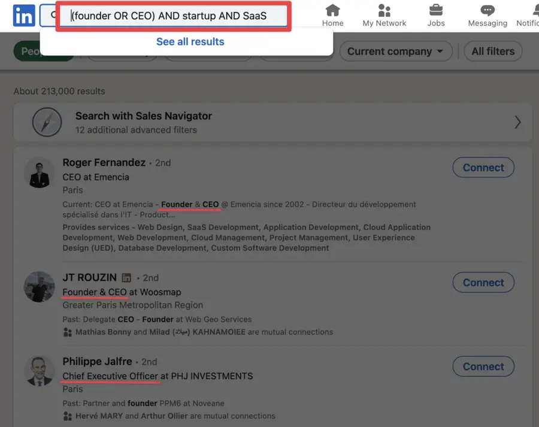Select the Home navigation item
The width and height of the screenshot is (539, 427).
point(332,11)
